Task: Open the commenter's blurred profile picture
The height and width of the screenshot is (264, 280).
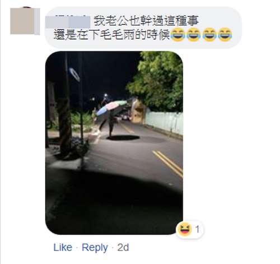Action: pyautogui.click(x=25, y=21)
